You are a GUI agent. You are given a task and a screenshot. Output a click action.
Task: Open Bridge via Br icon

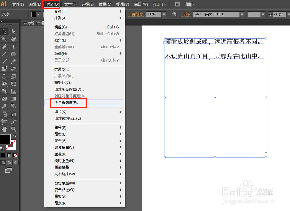pos(177,4)
